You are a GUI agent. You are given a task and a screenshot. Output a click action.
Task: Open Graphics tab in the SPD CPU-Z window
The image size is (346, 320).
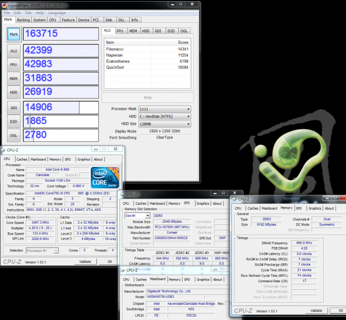[203, 203]
